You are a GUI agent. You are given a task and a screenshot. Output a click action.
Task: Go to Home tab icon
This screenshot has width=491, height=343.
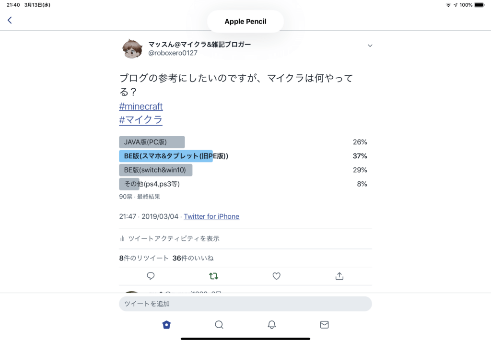click(x=166, y=325)
